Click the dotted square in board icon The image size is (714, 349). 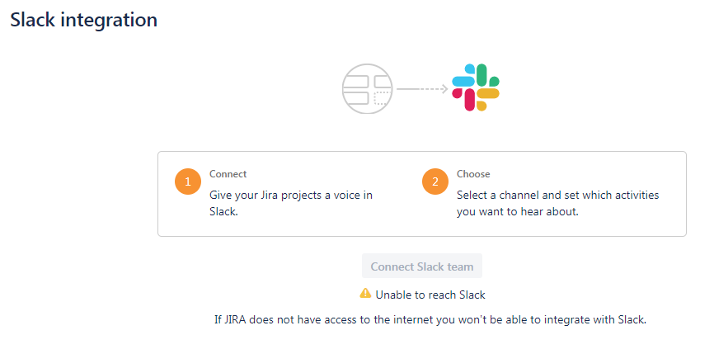point(381,98)
